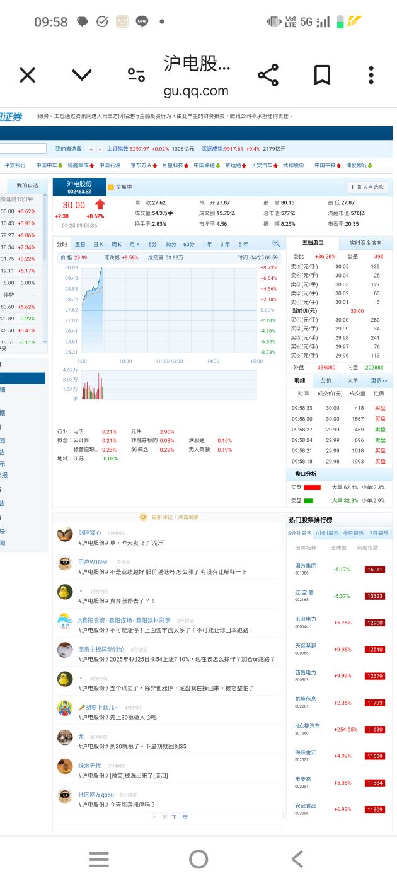Viewport: 397px width, 883px height.
Task: Tap the home circle navigation button
Action: point(198,859)
